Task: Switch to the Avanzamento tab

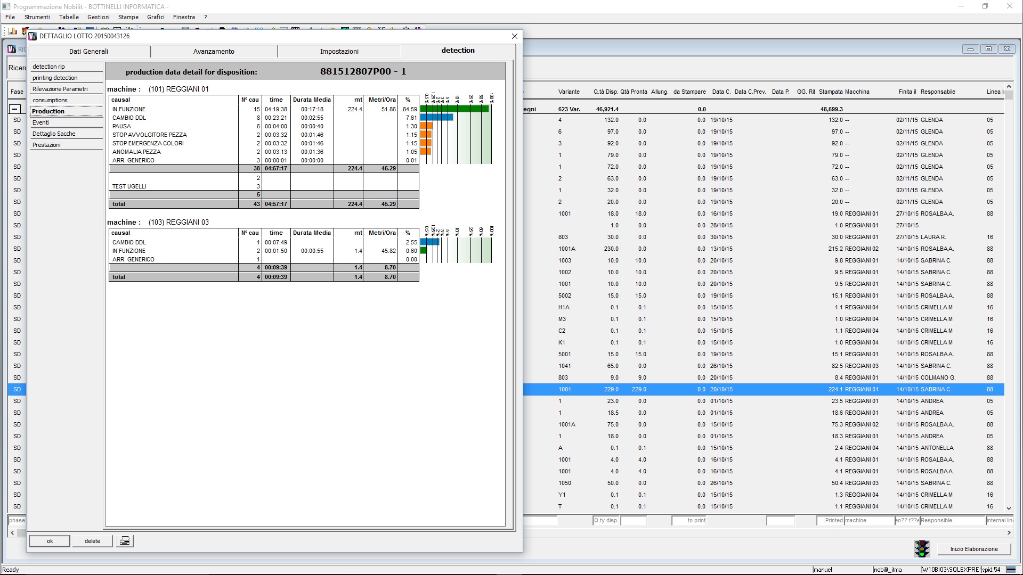Action: point(214,52)
